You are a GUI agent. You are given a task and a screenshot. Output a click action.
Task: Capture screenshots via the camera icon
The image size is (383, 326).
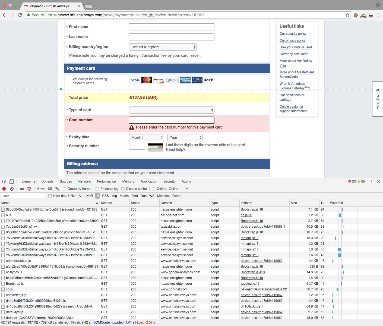point(22,189)
